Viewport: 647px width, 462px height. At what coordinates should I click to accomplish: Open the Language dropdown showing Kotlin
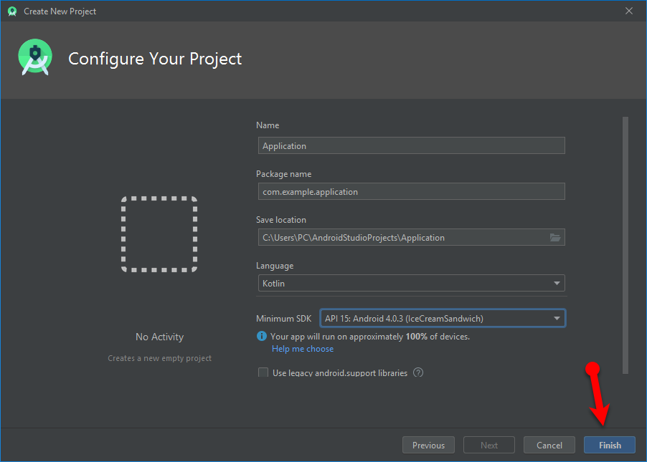[x=410, y=284]
